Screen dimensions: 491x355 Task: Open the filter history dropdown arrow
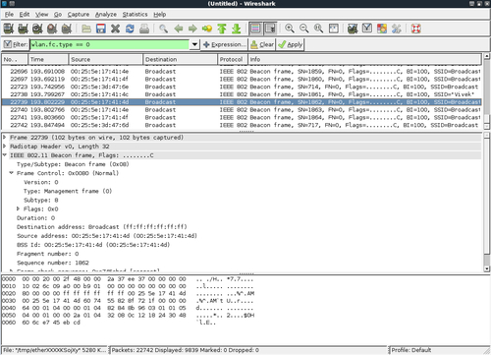pos(194,44)
